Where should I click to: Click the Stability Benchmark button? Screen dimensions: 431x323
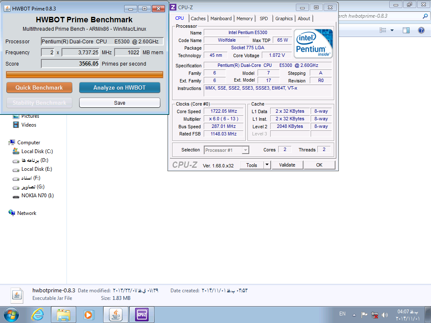click(39, 103)
